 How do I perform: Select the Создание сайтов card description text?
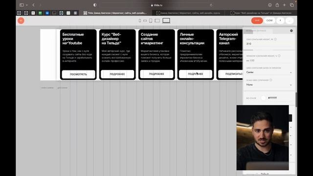pos(156,56)
